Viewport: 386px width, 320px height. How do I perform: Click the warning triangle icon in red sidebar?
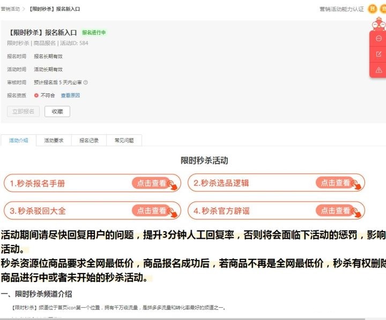[378, 70]
